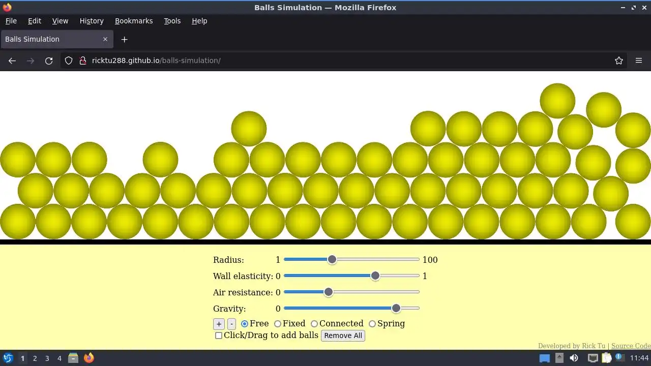Click the network ethernet icon in system tray
651x366 pixels.
click(593, 358)
